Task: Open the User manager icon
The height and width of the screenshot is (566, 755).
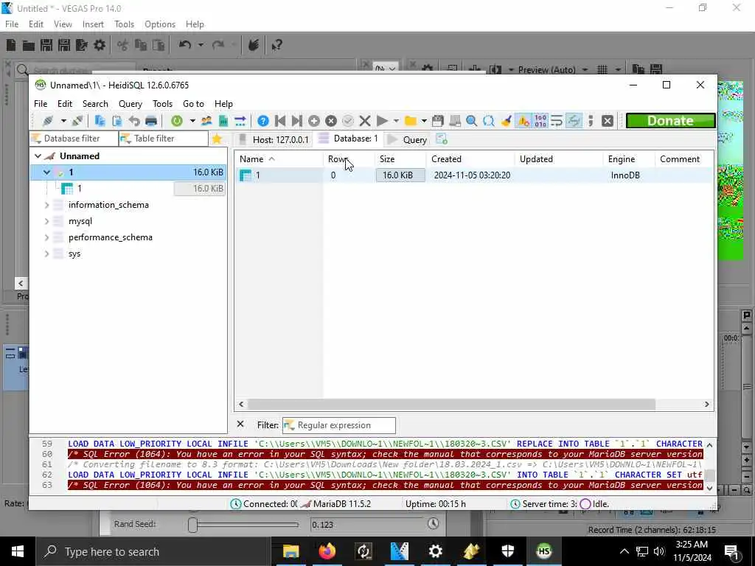Action: point(206,121)
